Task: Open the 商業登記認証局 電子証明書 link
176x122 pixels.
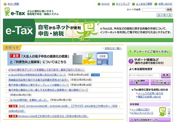Action: click(39, 80)
